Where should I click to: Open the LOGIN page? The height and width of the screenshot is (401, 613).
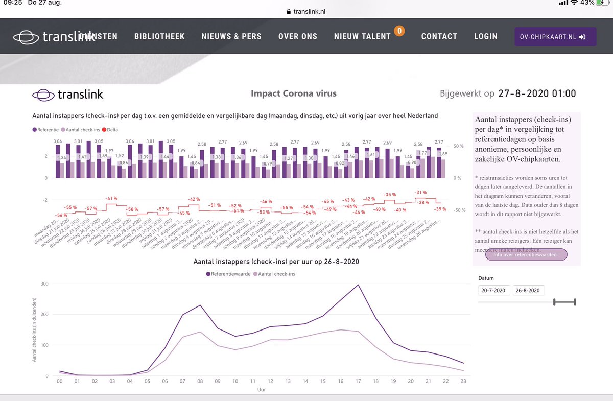tap(485, 36)
